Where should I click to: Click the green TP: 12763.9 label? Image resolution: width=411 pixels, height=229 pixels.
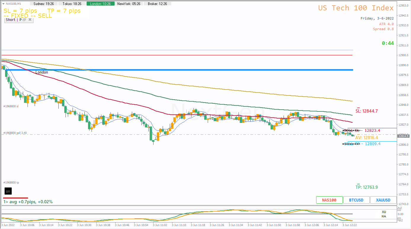pos(367,187)
